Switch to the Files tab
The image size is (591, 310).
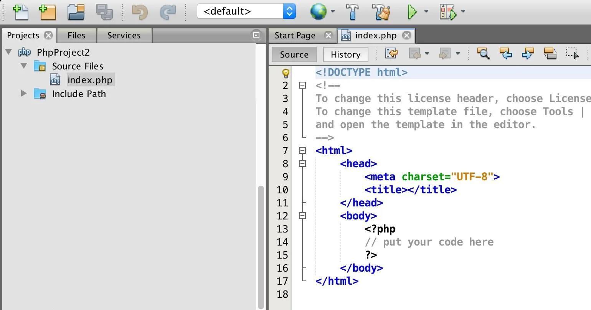(76, 35)
